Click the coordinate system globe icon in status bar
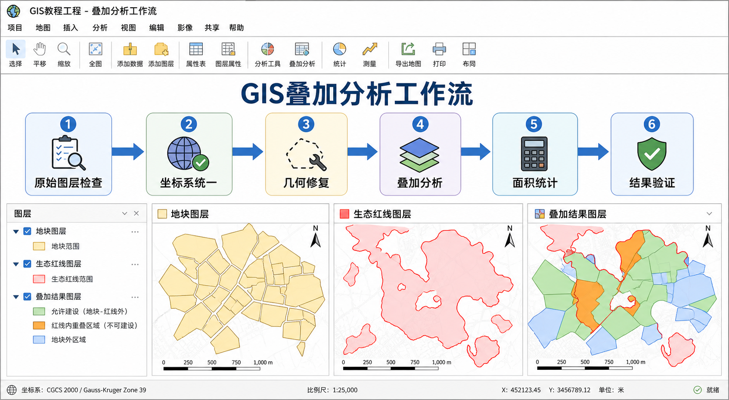The height and width of the screenshot is (400, 729). click(12, 390)
